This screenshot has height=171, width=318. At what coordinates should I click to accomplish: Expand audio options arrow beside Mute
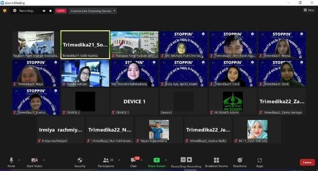pos(19,160)
